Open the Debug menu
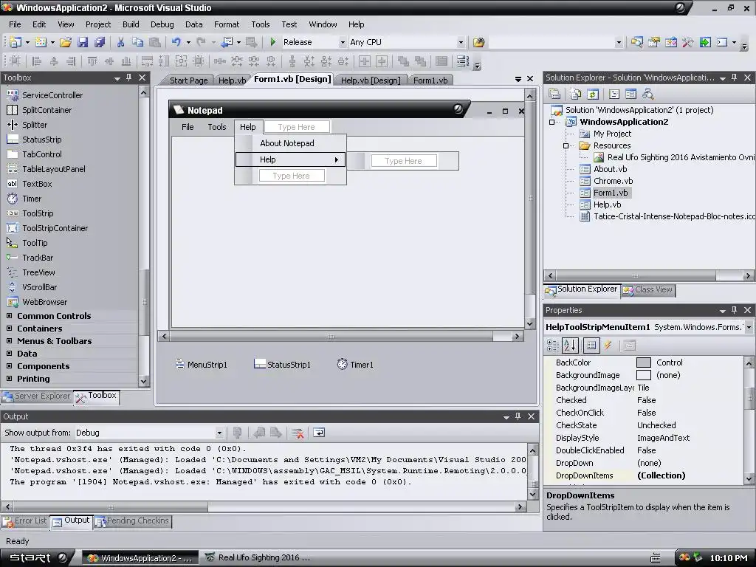The image size is (756, 567). tap(162, 24)
